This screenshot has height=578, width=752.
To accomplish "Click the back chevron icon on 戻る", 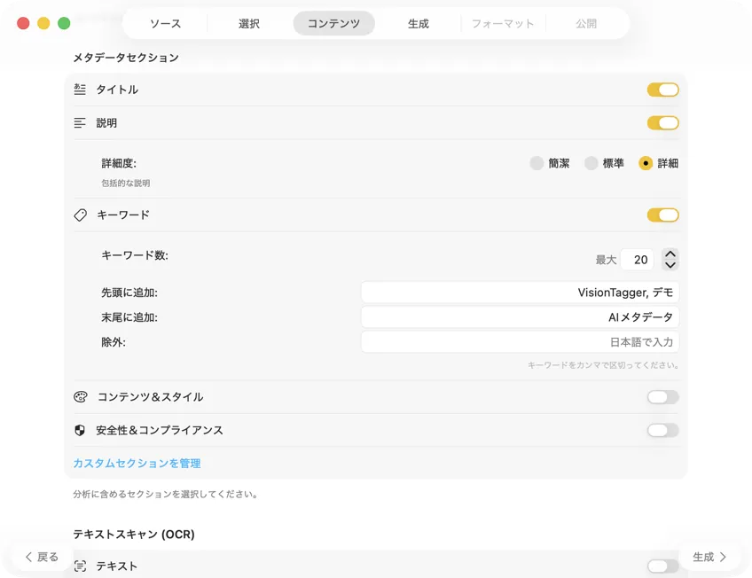I will (28, 557).
